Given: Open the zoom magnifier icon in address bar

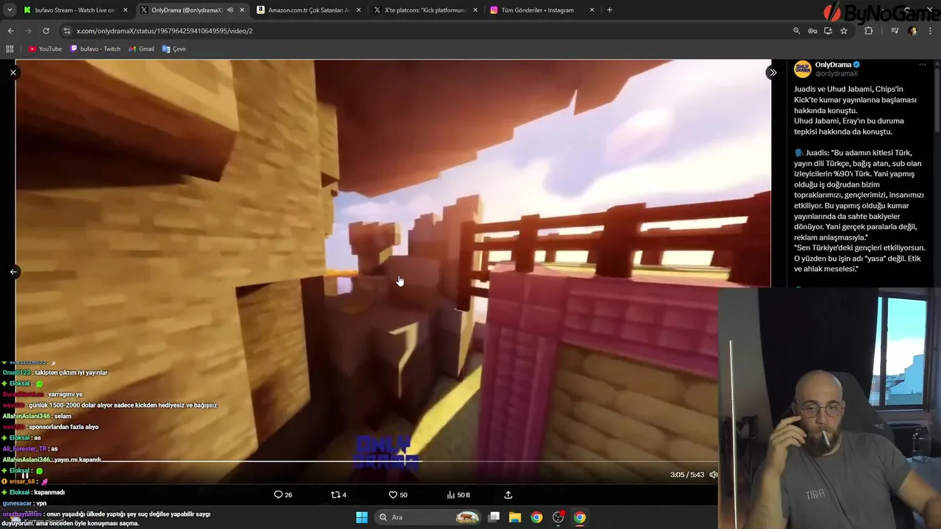Looking at the screenshot, I should [x=796, y=31].
